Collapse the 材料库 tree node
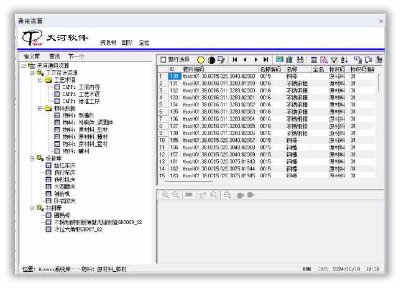 (x=32, y=208)
